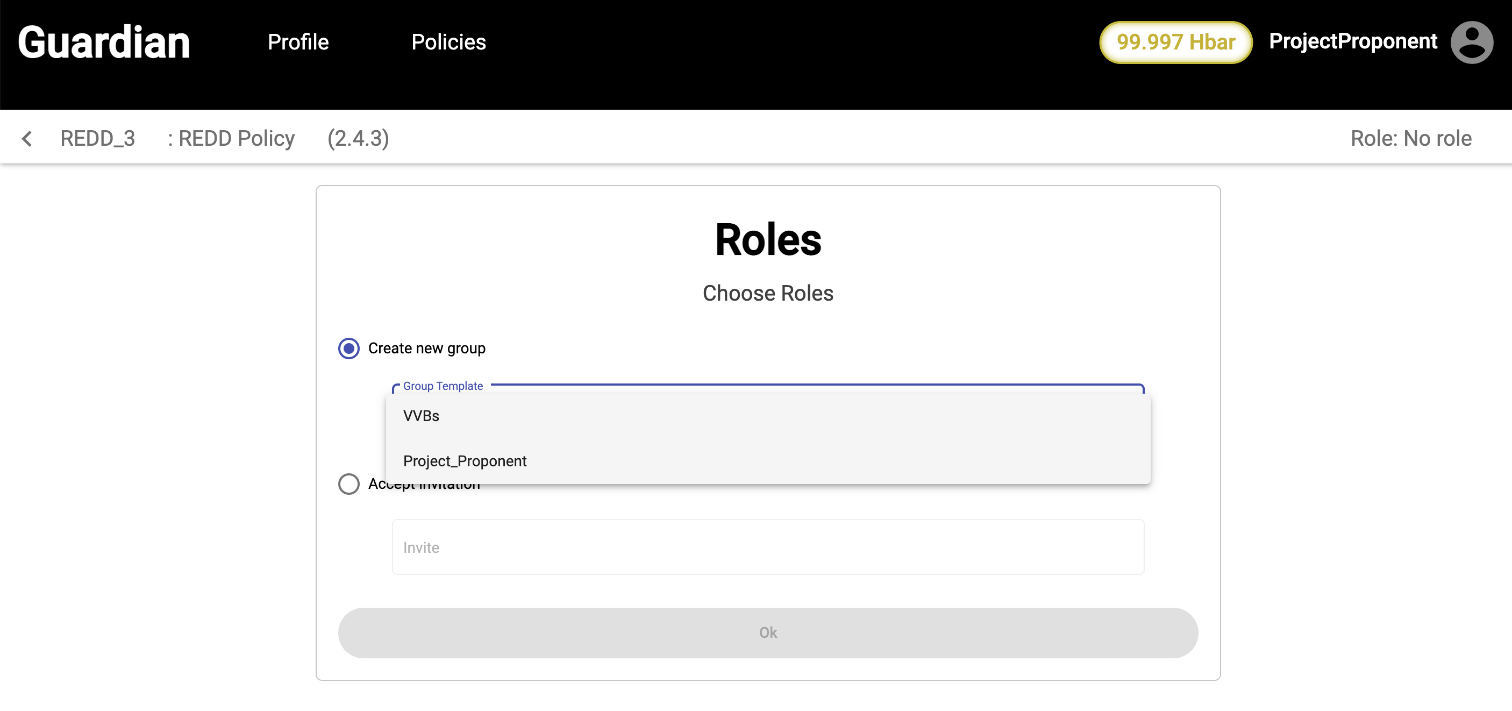Click the Role: No role label

(1410, 139)
